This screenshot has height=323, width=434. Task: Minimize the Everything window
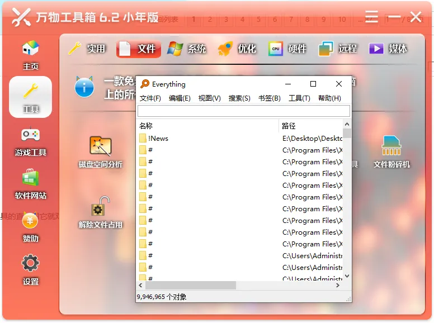(x=288, y=84)
